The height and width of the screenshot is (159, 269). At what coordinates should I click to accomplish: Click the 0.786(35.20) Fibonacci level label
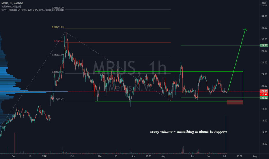pos(58,8)
